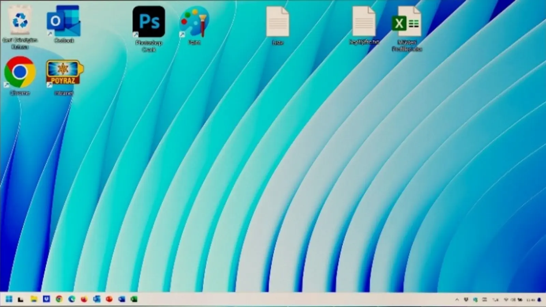Click the Windows Security shield tray icon
The image size is (546, 307).
pos(475,299)
